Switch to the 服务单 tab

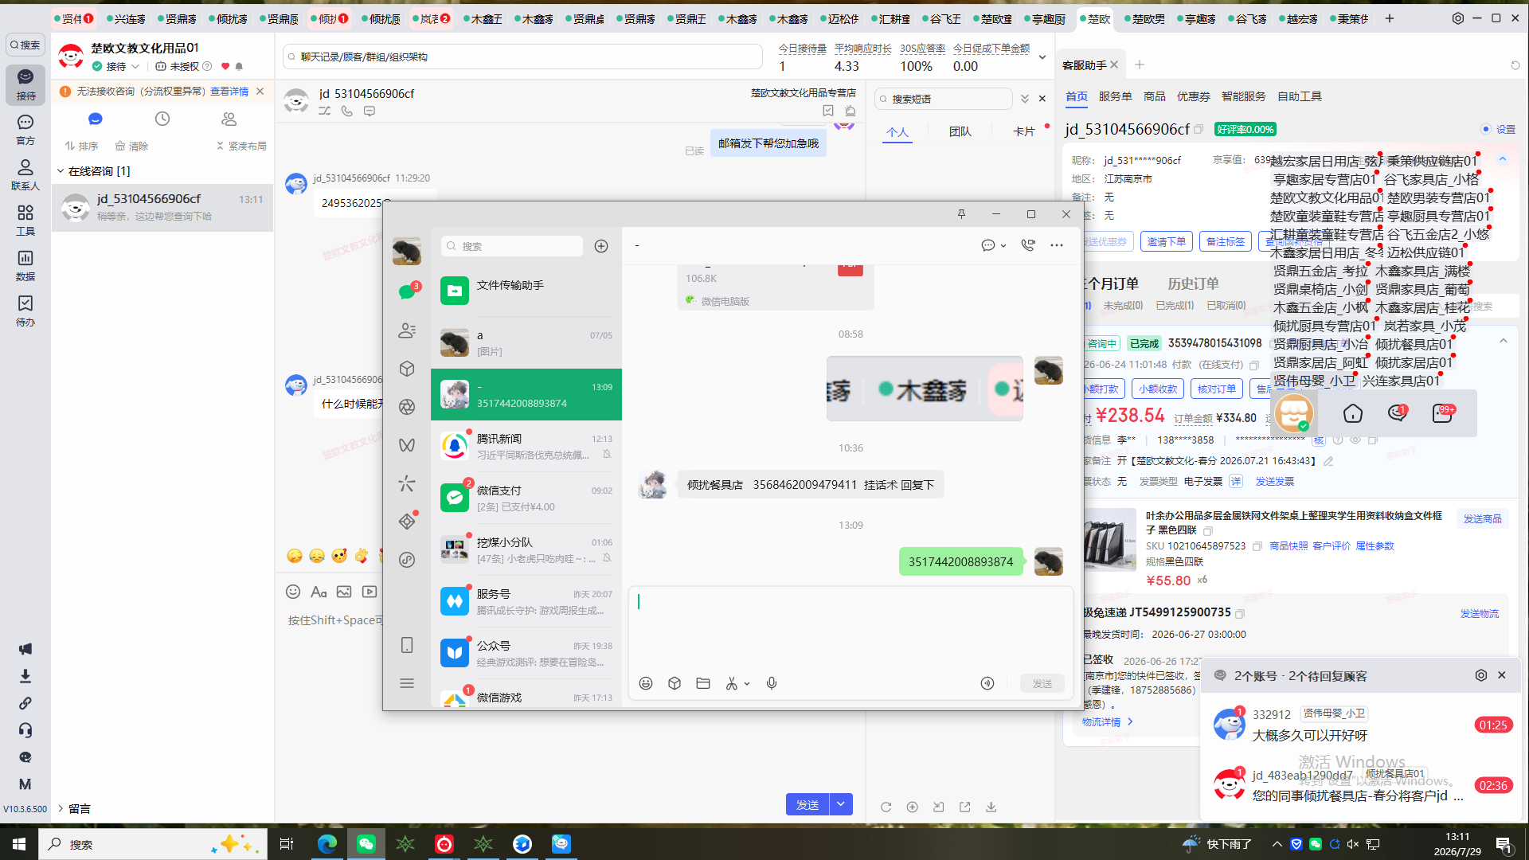(x=1115, y=96)
